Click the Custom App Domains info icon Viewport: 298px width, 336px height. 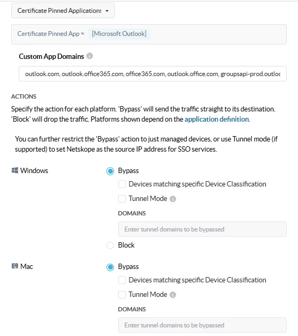(x=89, y=56)
